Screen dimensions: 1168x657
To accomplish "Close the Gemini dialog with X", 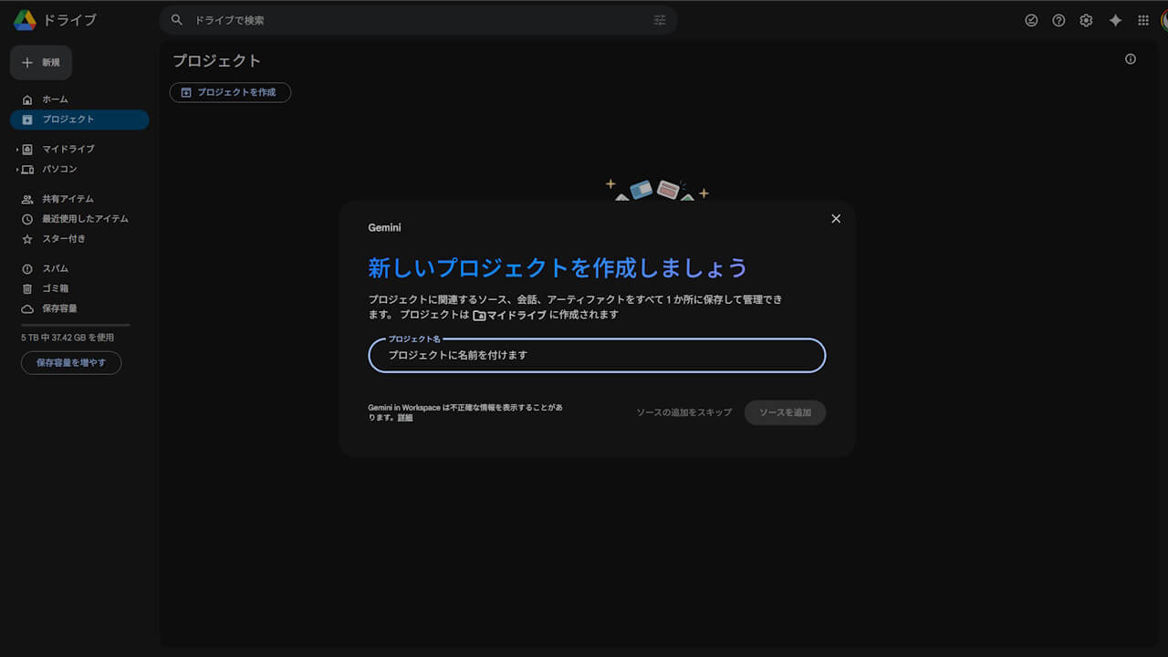I will 836,219.
